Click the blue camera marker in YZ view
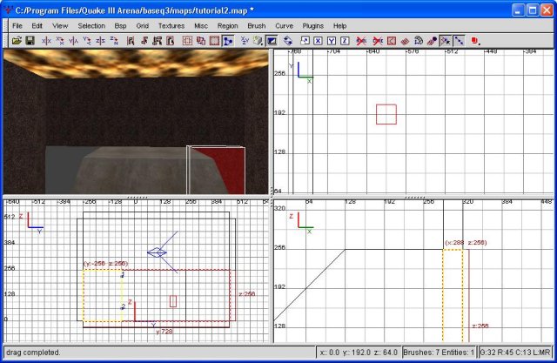The height and width of the screenshot is (363, 557). pos(157,252)
